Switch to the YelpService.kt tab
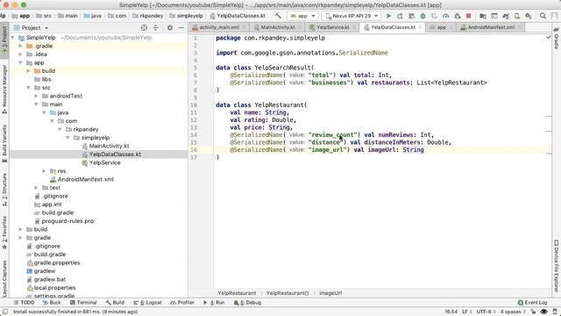 [333, 27]
